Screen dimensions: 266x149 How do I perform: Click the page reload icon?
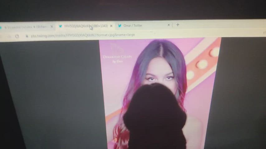pos(17,36)
